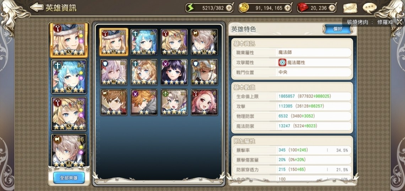The width and height of the screenshot is (405, 191).
Task: Click the gold coin pile icon
Action: click(x=243, y=8)
